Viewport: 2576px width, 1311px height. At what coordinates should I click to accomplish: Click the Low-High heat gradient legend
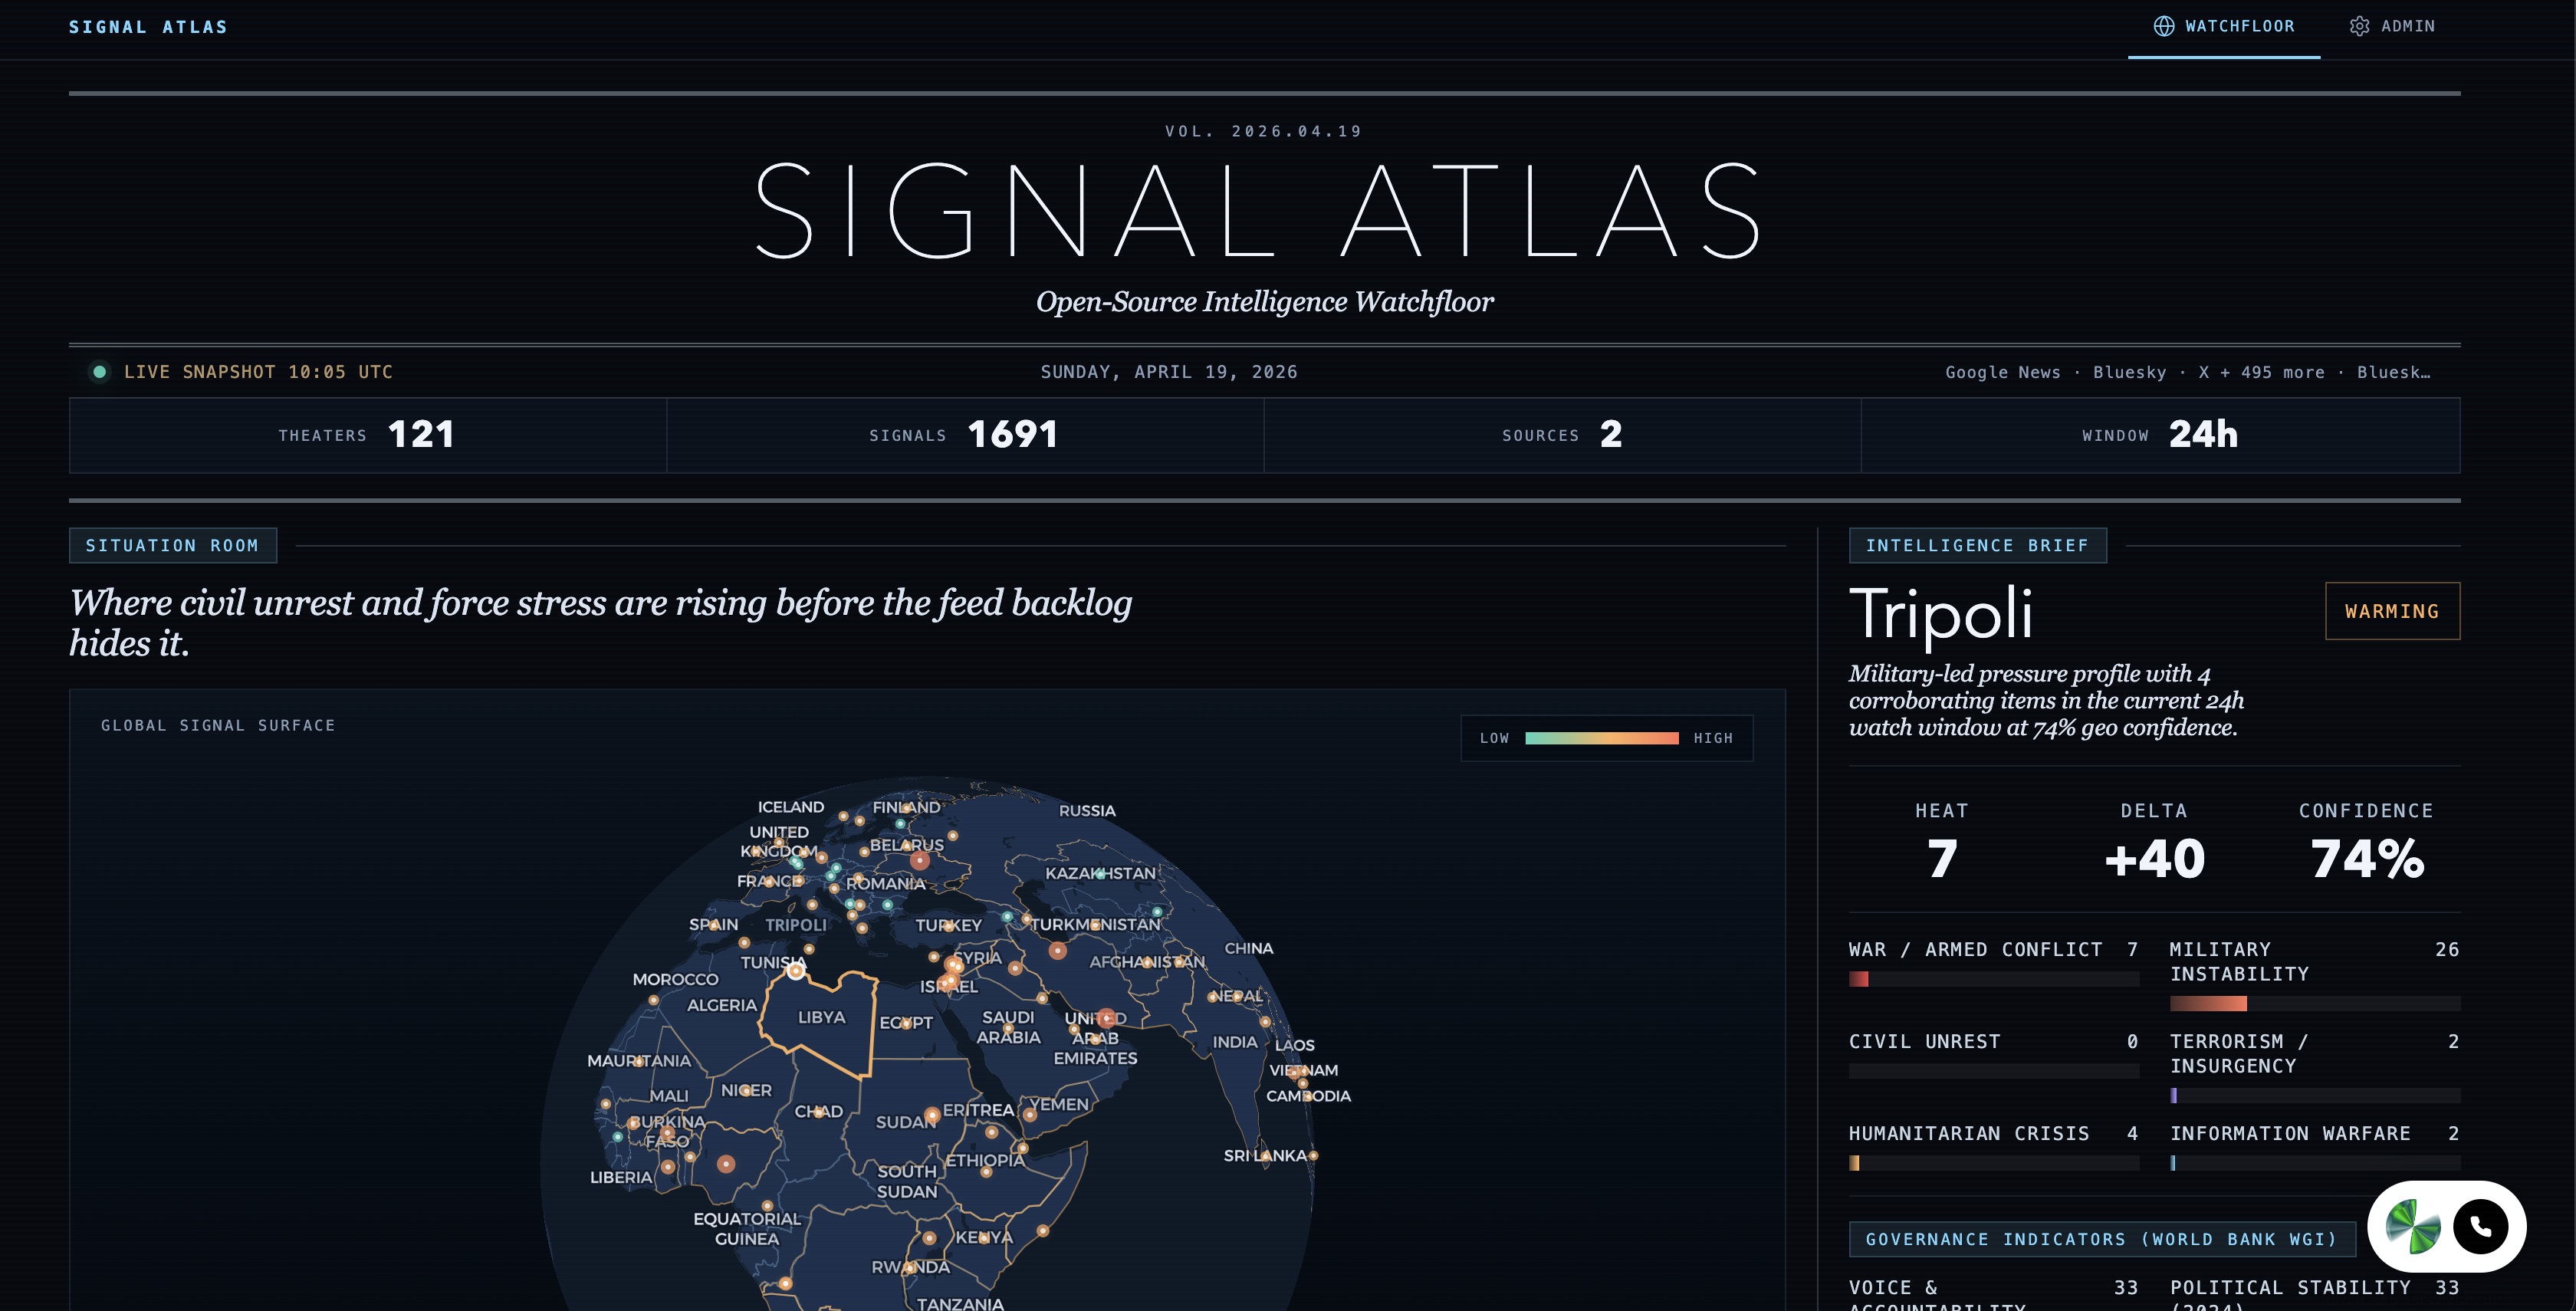point(1601,738)
